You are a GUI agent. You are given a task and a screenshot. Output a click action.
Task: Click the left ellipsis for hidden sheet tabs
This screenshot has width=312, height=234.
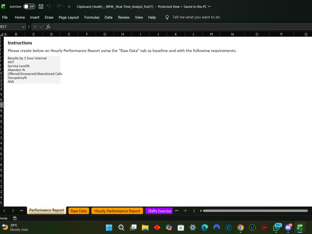tap(22, 211)
